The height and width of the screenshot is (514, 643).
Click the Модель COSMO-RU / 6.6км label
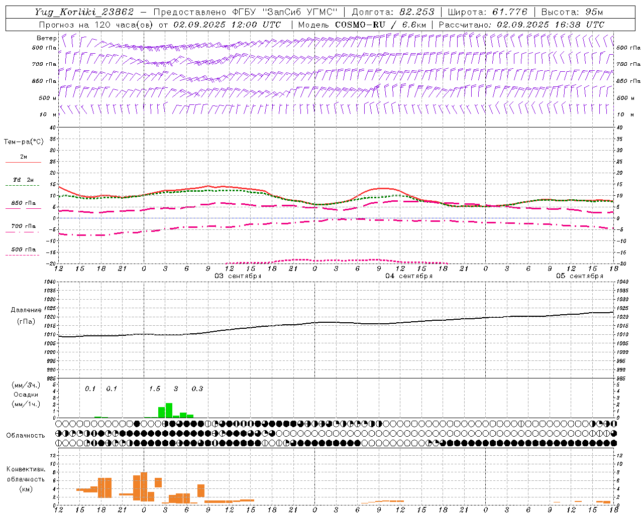362,25
